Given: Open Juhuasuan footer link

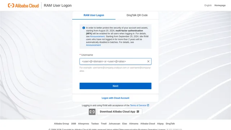Looking at the screenshot, I should point(114,123).
